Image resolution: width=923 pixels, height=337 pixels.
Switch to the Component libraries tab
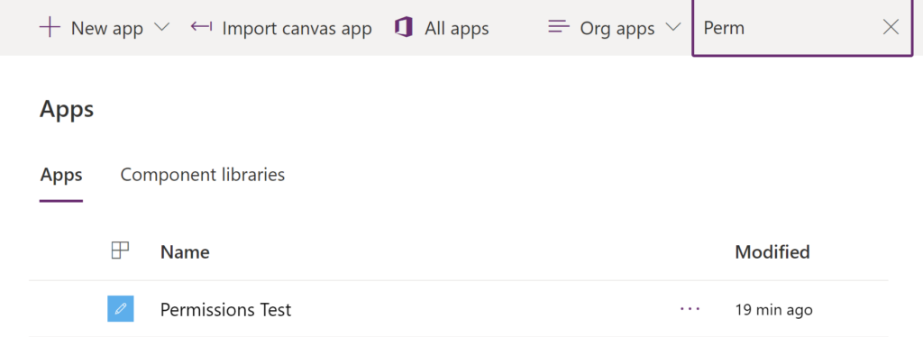coord(203,175)
